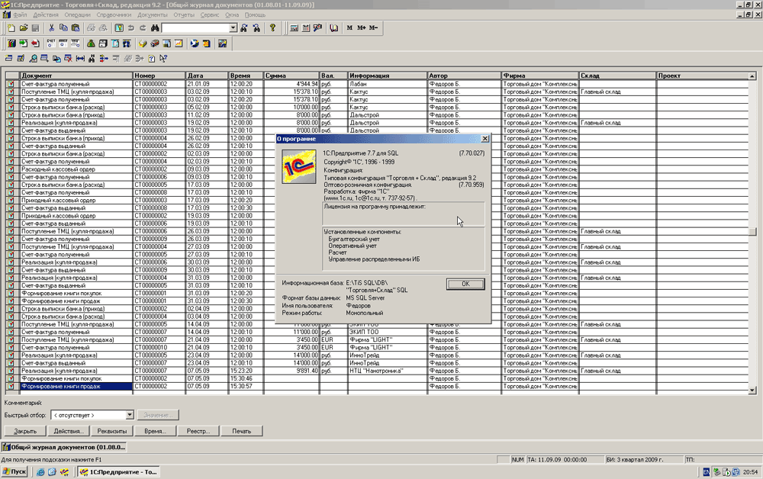This screenshot has width=763, height=479.
Task: Click the vertical scrollbar down arrow
Action: [752, 389]
